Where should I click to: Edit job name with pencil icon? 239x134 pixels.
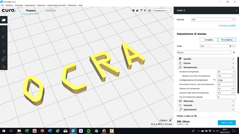coord(170,120)
